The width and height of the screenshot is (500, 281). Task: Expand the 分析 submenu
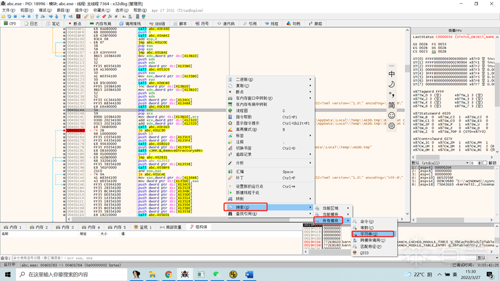click(x=271, y=163)
